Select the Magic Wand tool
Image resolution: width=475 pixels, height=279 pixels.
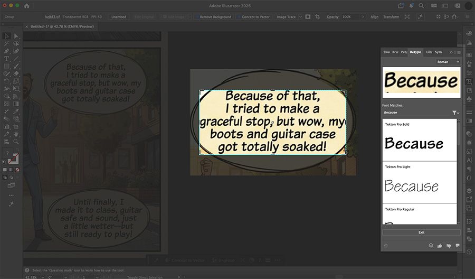pos(6,44)
